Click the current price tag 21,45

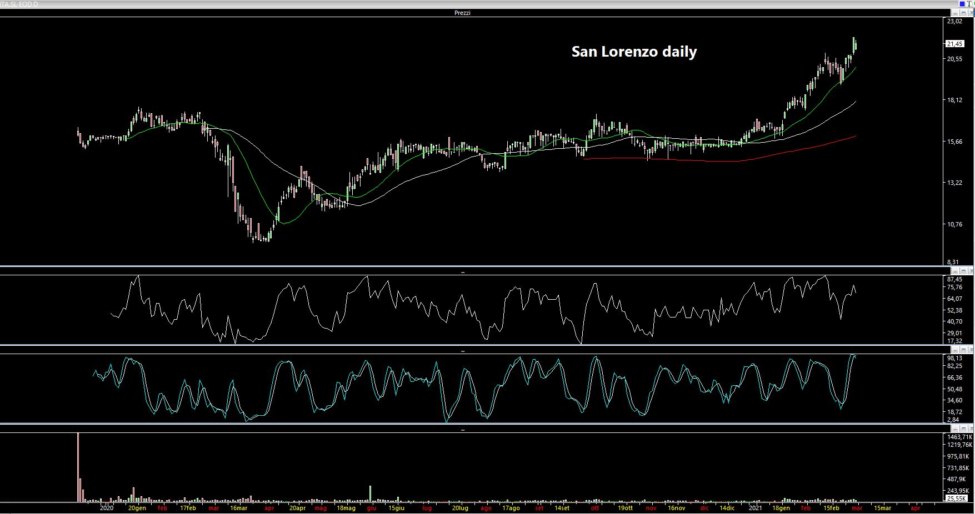tap(955, 44)
